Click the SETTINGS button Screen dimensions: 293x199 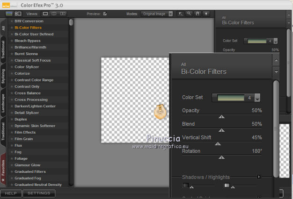click(39, 193)
